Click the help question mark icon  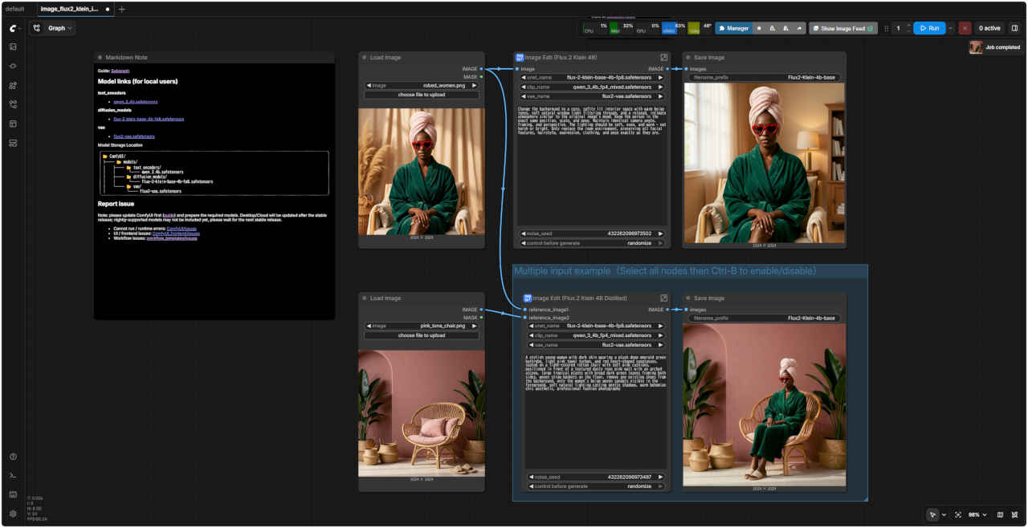click(13, 457)
